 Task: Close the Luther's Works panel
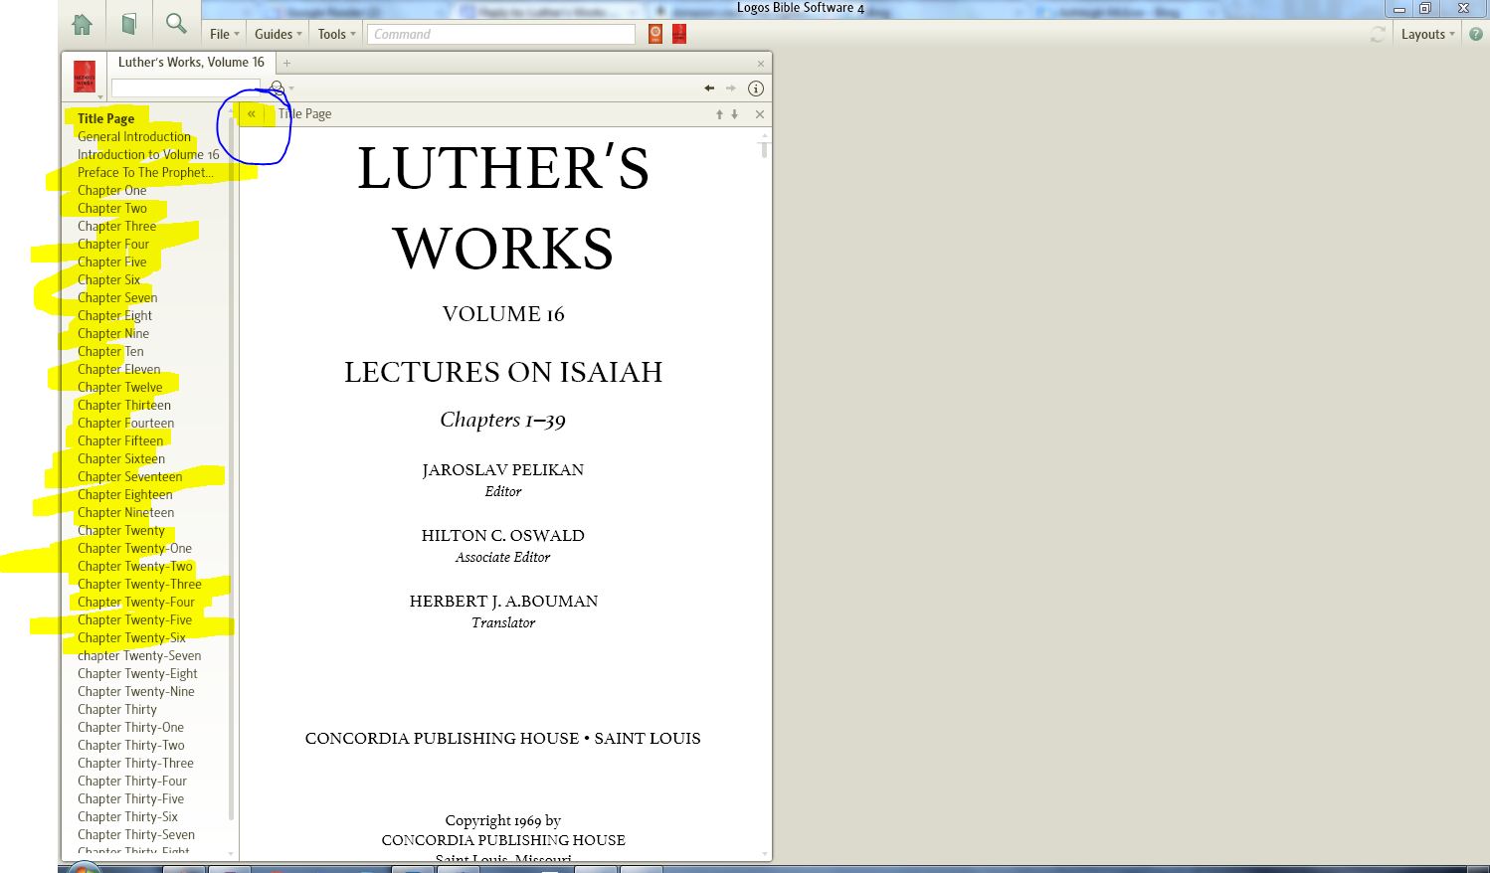click(761, 63)
